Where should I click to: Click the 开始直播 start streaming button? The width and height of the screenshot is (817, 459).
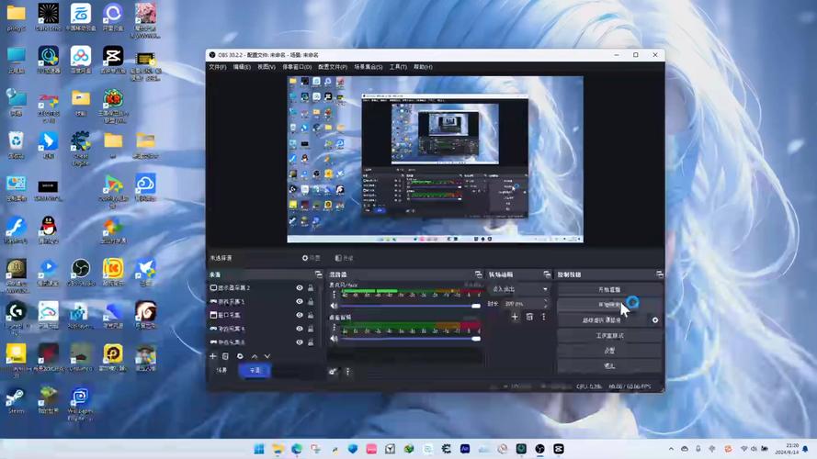(x=609, y=289)
